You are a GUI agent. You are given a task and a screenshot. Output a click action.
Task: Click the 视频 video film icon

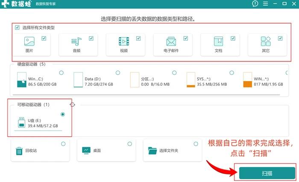click(x=124, y=41)
